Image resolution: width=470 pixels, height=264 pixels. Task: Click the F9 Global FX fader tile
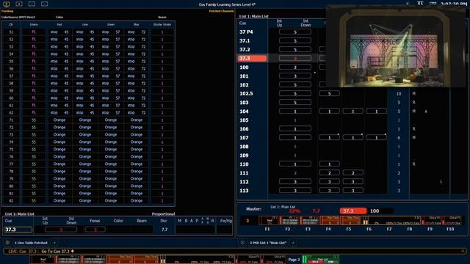click(431, 221)
